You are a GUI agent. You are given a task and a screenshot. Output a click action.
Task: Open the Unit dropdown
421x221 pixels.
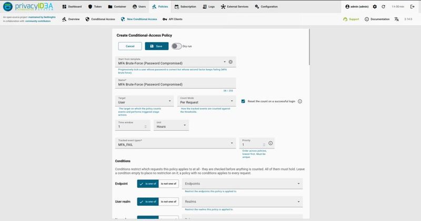172,125
